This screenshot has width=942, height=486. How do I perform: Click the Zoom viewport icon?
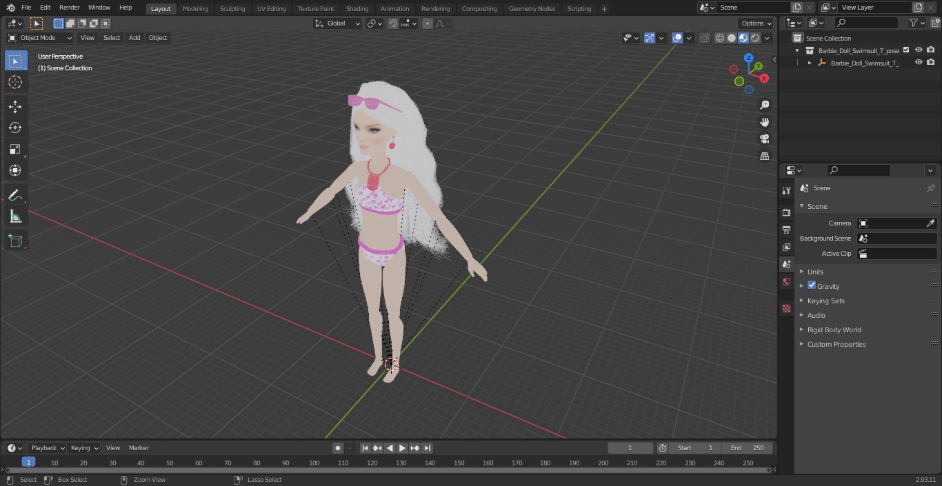(764, 105)
